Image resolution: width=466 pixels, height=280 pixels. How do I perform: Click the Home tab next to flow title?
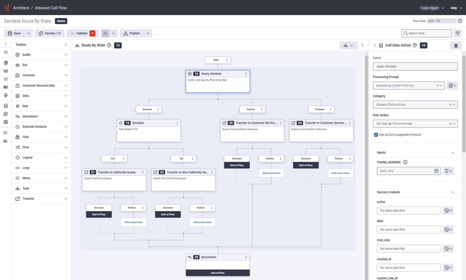pyautogui.click(x=61, y=21)
